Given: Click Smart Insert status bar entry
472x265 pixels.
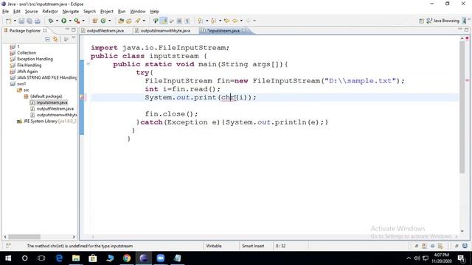Looking at the screenshot, I should 253,246.
